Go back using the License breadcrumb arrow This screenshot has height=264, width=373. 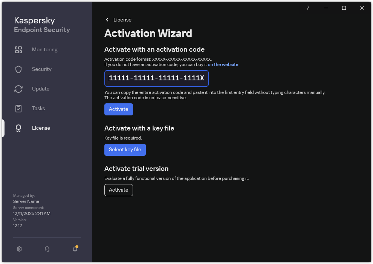point(107,20)
